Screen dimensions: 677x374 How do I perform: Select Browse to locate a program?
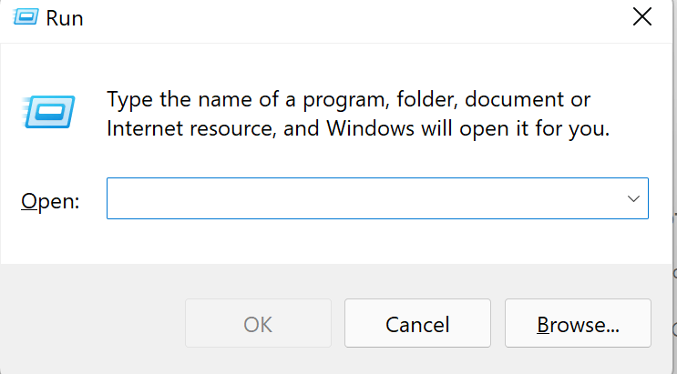pyautogui.click(x=578, y=324)
